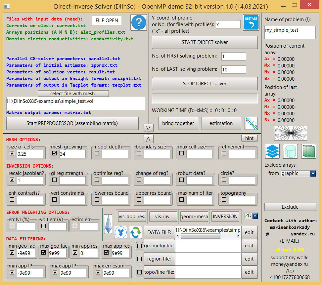This screenshot has height=285, width=322.
Task: Toggle the size of cells checkbox
Action: pyautogui.click(x=12, y=153)
